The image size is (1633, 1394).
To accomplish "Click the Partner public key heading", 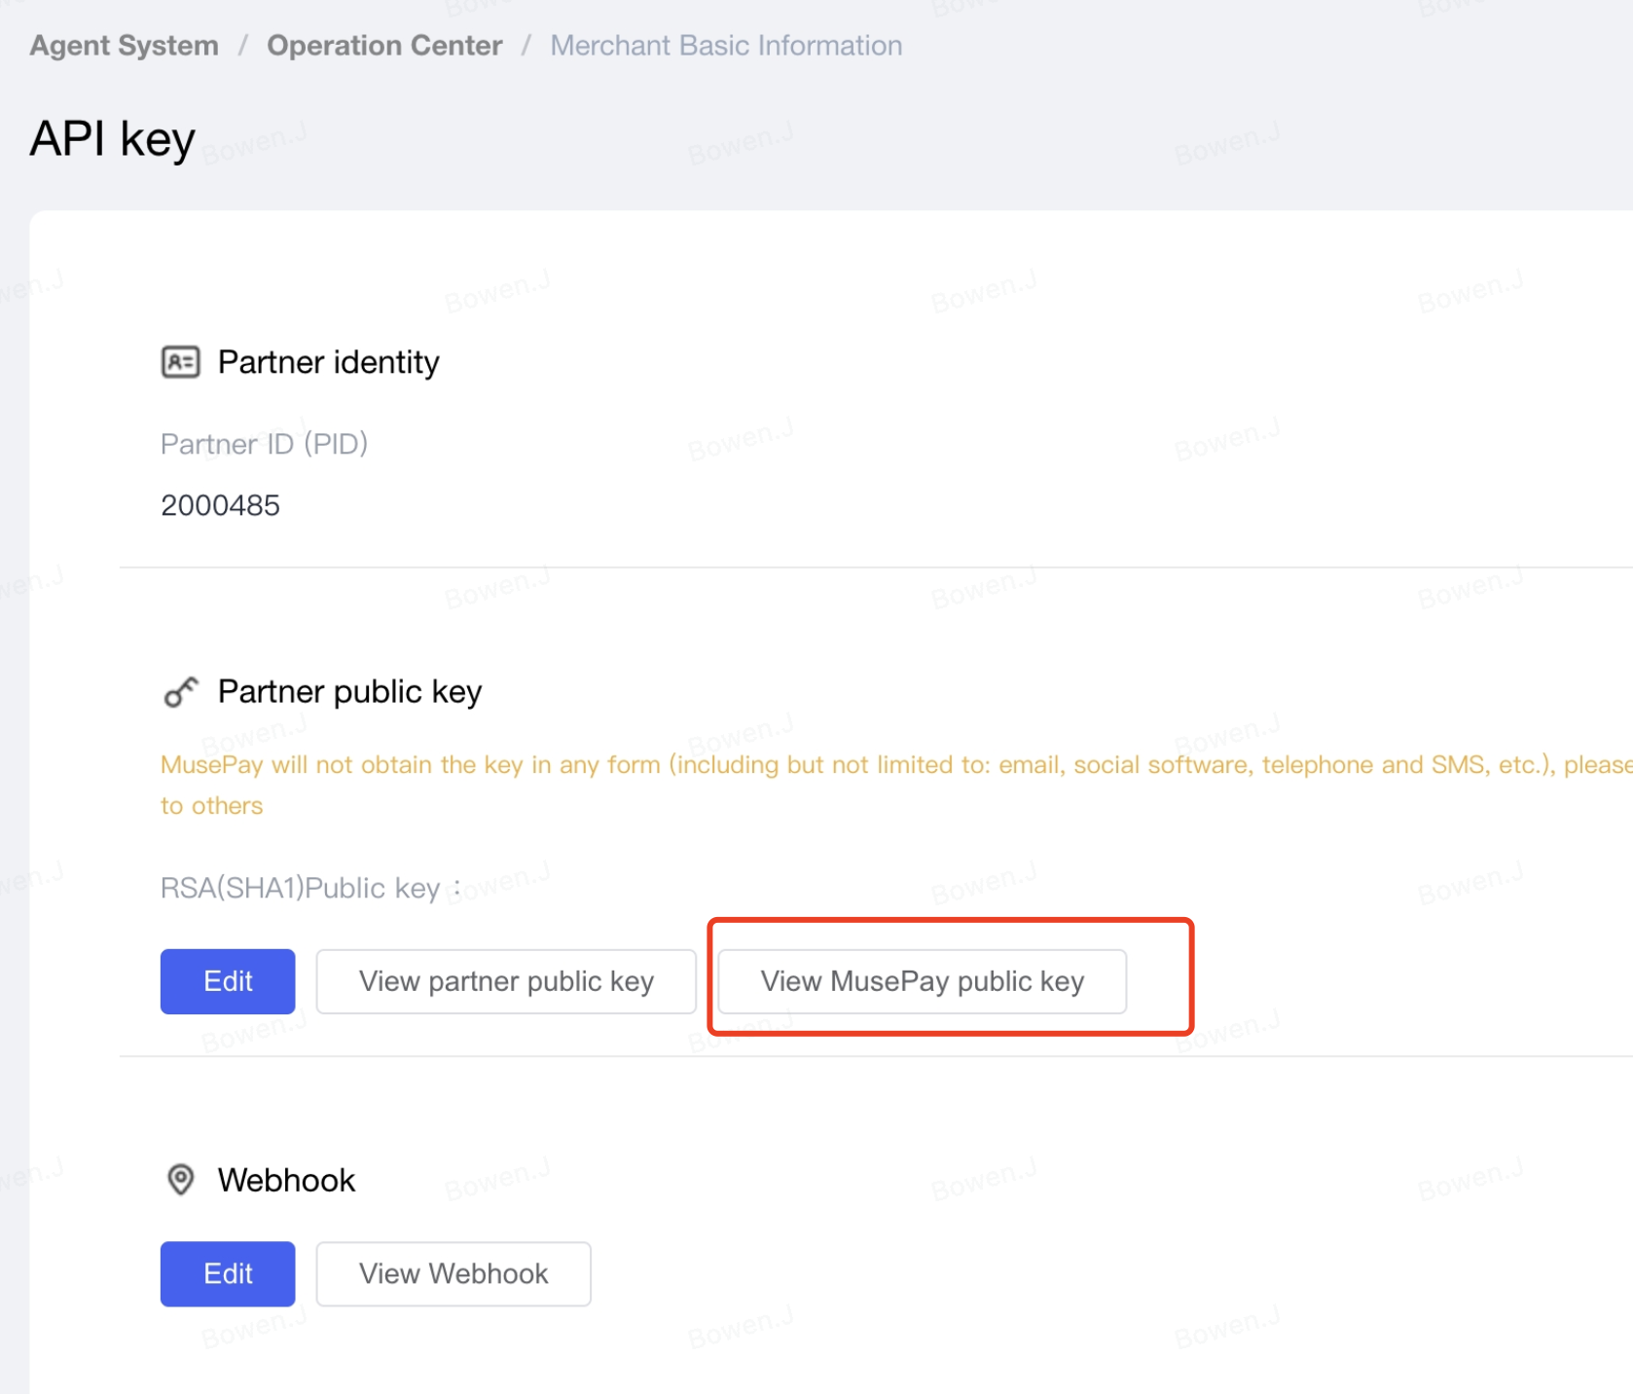I will click(x=349, y=692).
